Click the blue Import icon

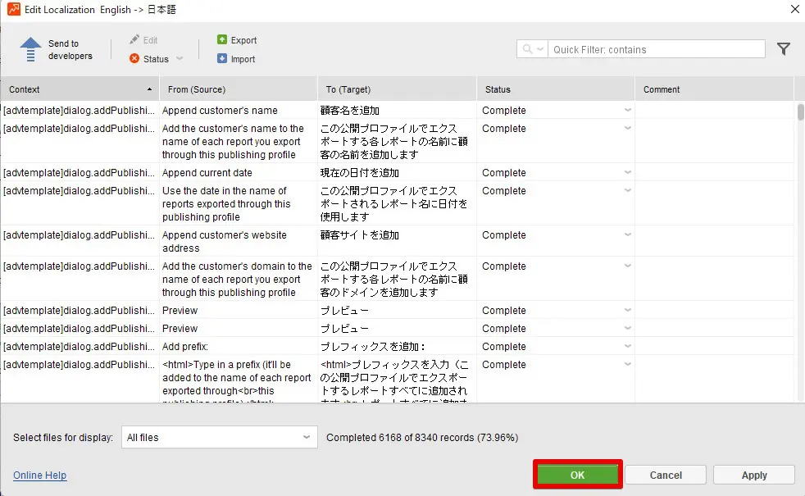point(222,59)
